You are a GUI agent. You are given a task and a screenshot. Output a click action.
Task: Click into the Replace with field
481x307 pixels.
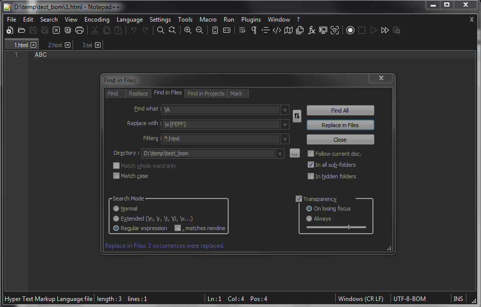click(221, 124)
